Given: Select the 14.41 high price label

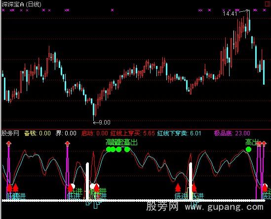Looking at the screenshot, I should coord(230,14).
